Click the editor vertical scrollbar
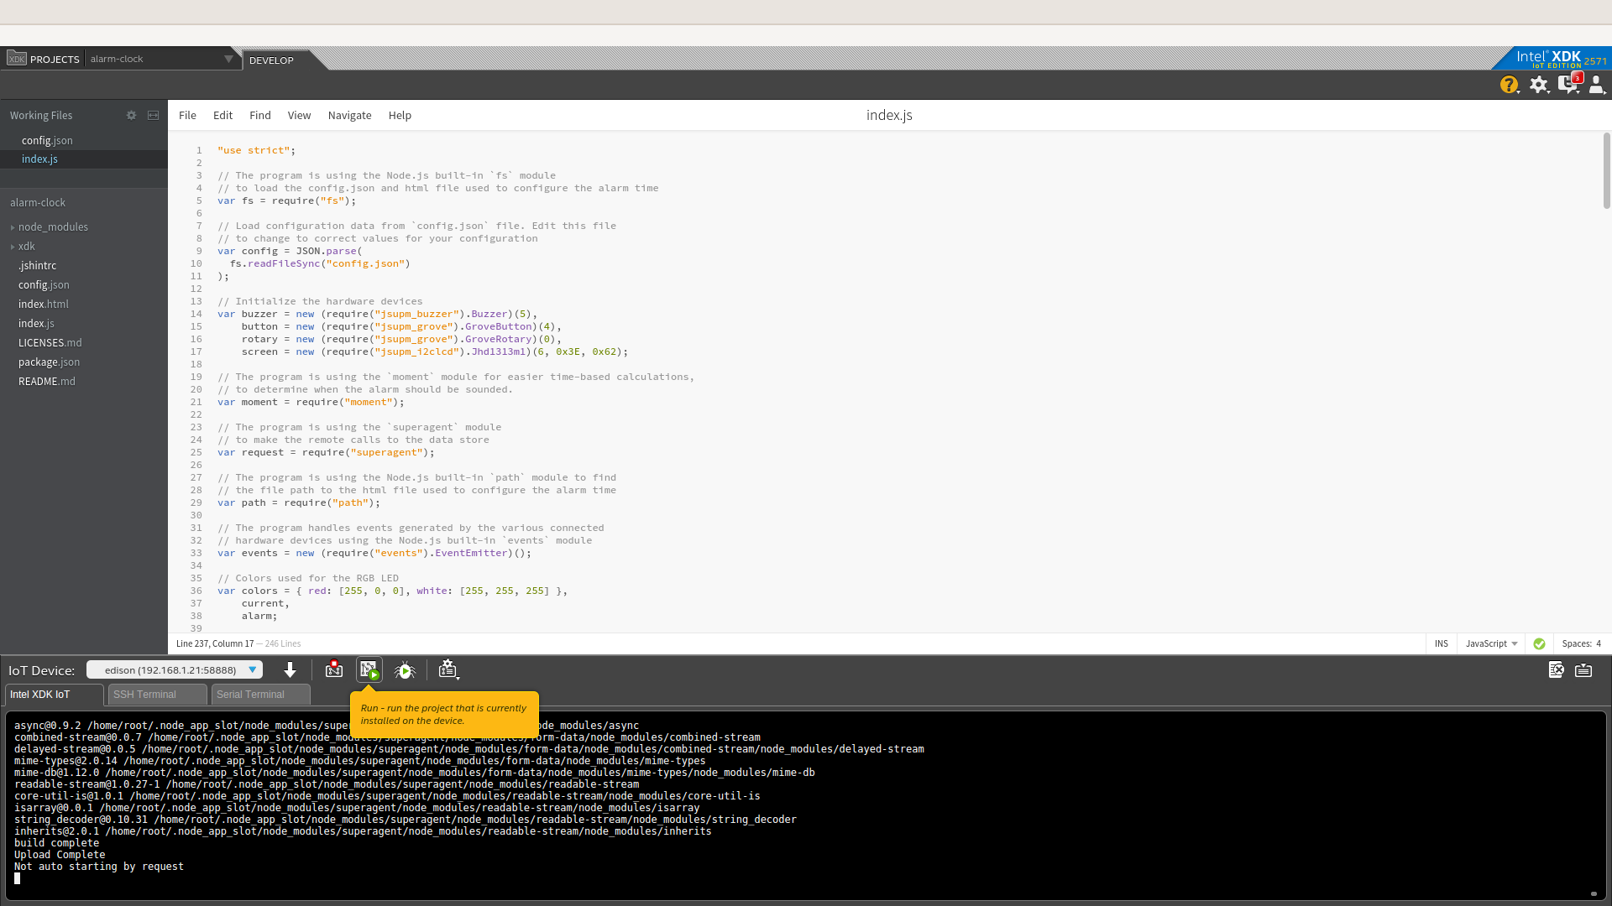This screenshot has height=906, width=1612. 1606,171
